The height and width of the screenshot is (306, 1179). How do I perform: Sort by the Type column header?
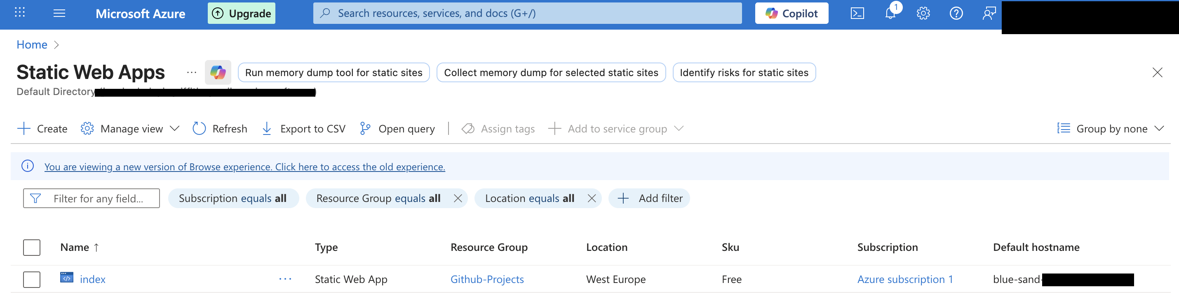[326, 248]
